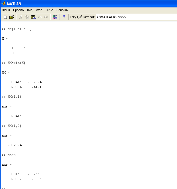Click value -0.2650 in the result
Viewport: 177px width, 189px height.
pos(35,174)
